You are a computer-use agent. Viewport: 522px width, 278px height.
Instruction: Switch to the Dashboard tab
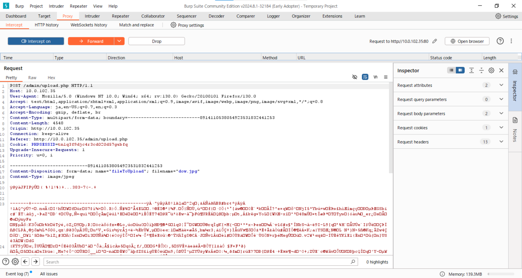pos(16,16)
